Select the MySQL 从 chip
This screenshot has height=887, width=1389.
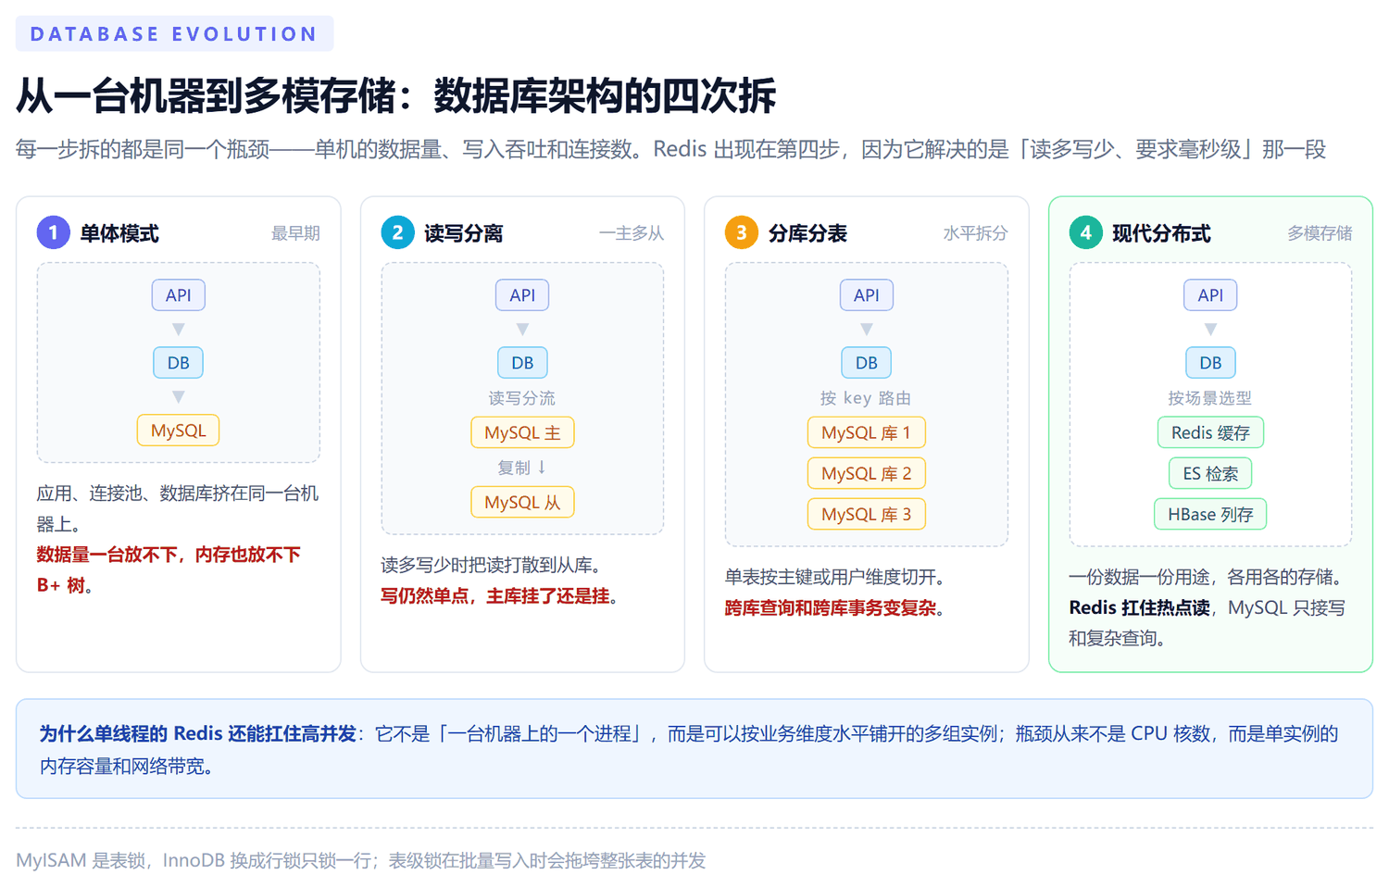pos(522,502)
